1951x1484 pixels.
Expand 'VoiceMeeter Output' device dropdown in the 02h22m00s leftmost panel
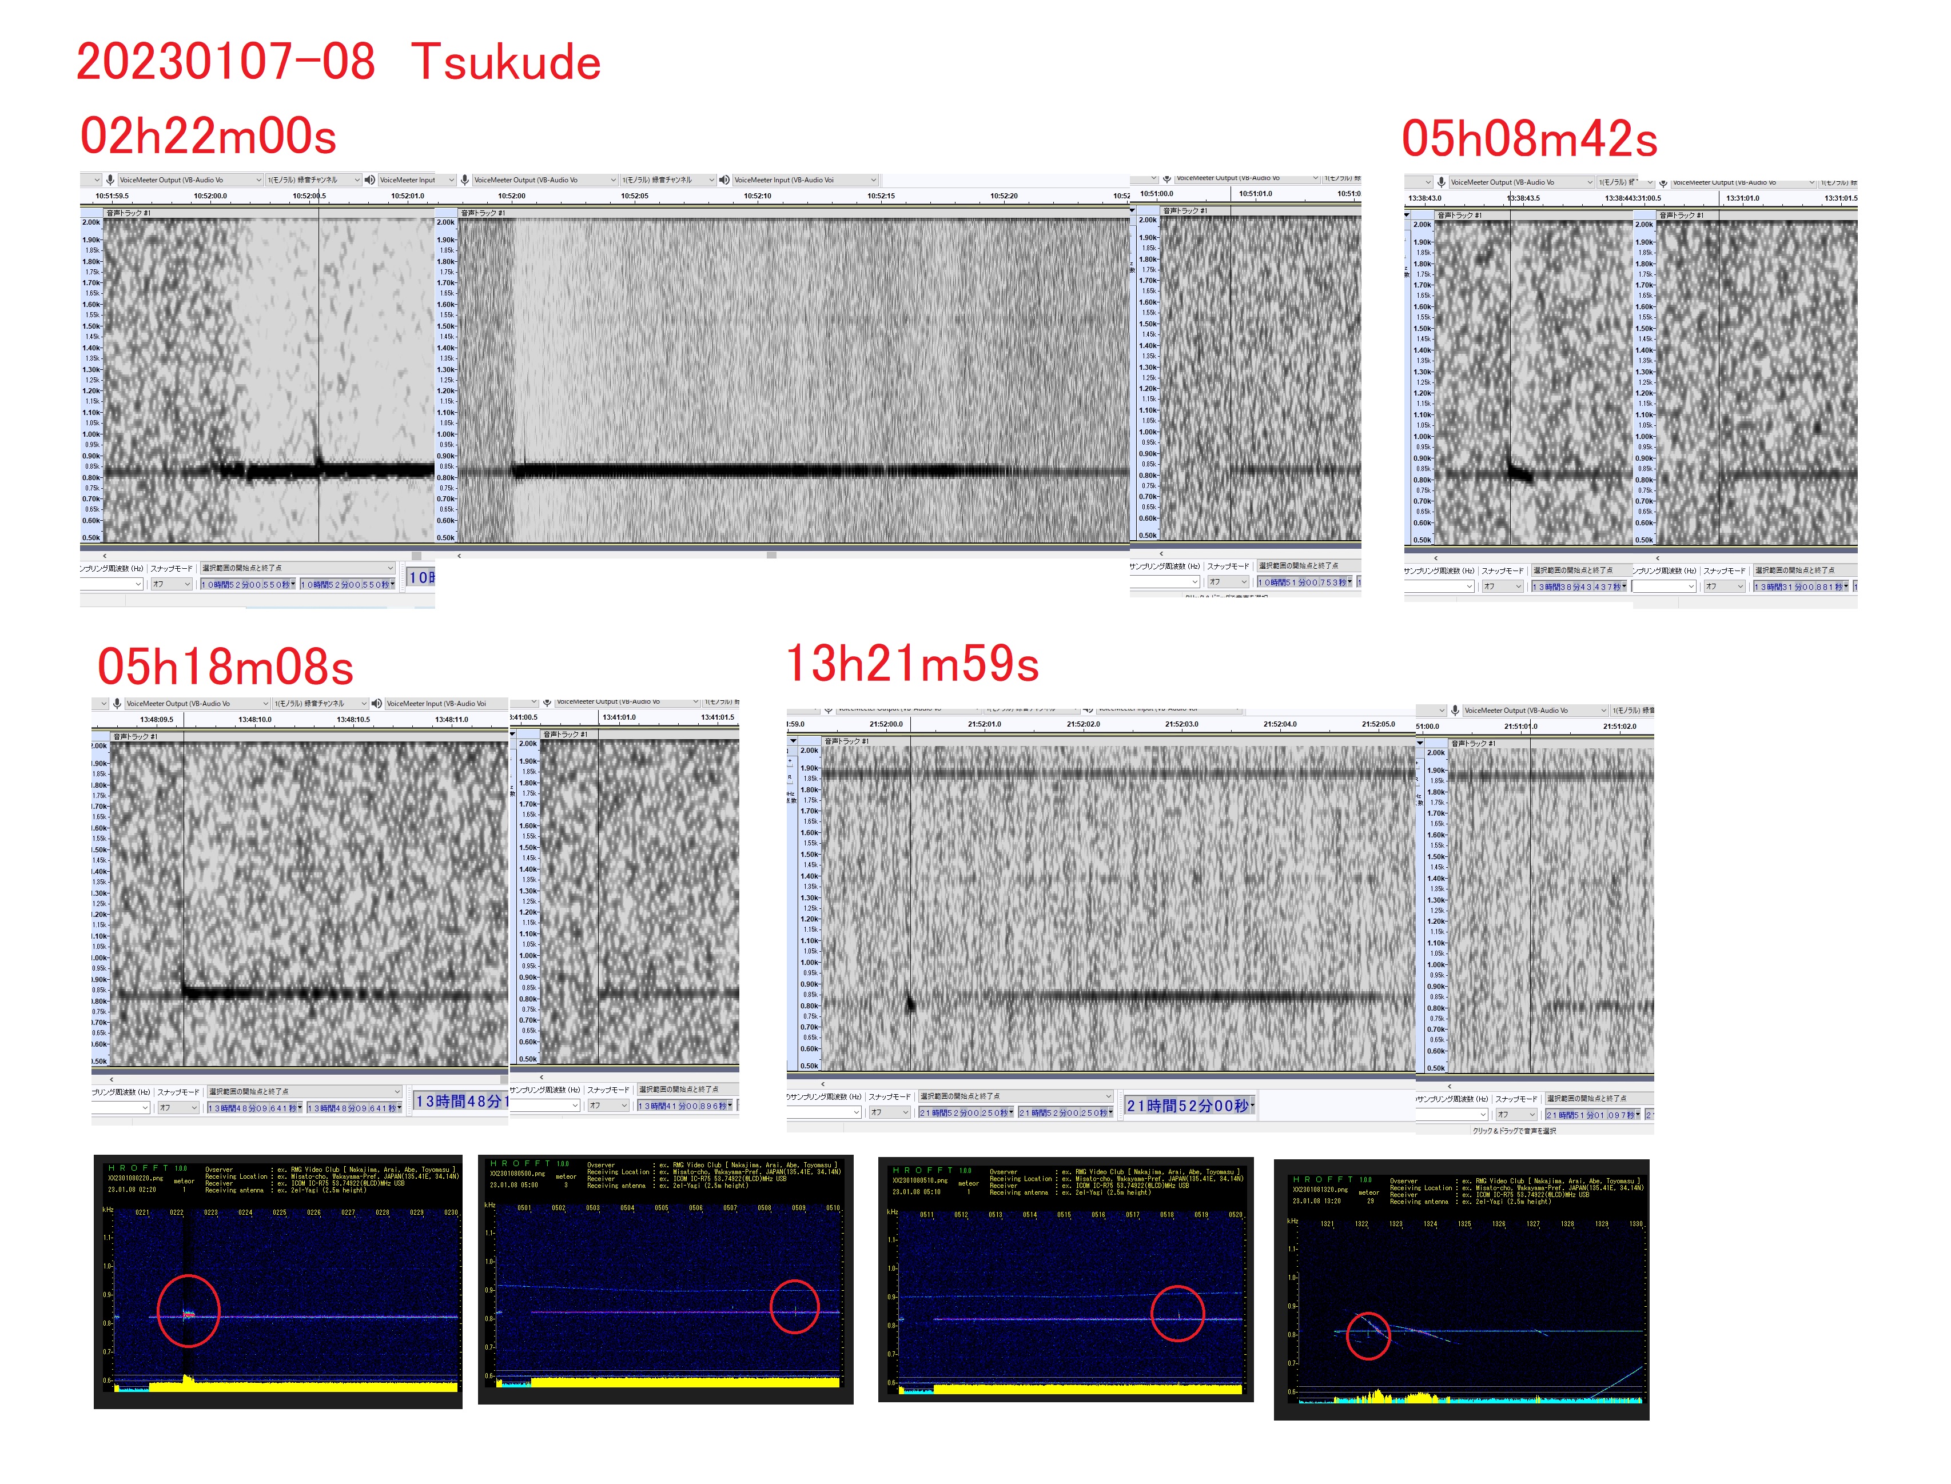click(259, 180)
